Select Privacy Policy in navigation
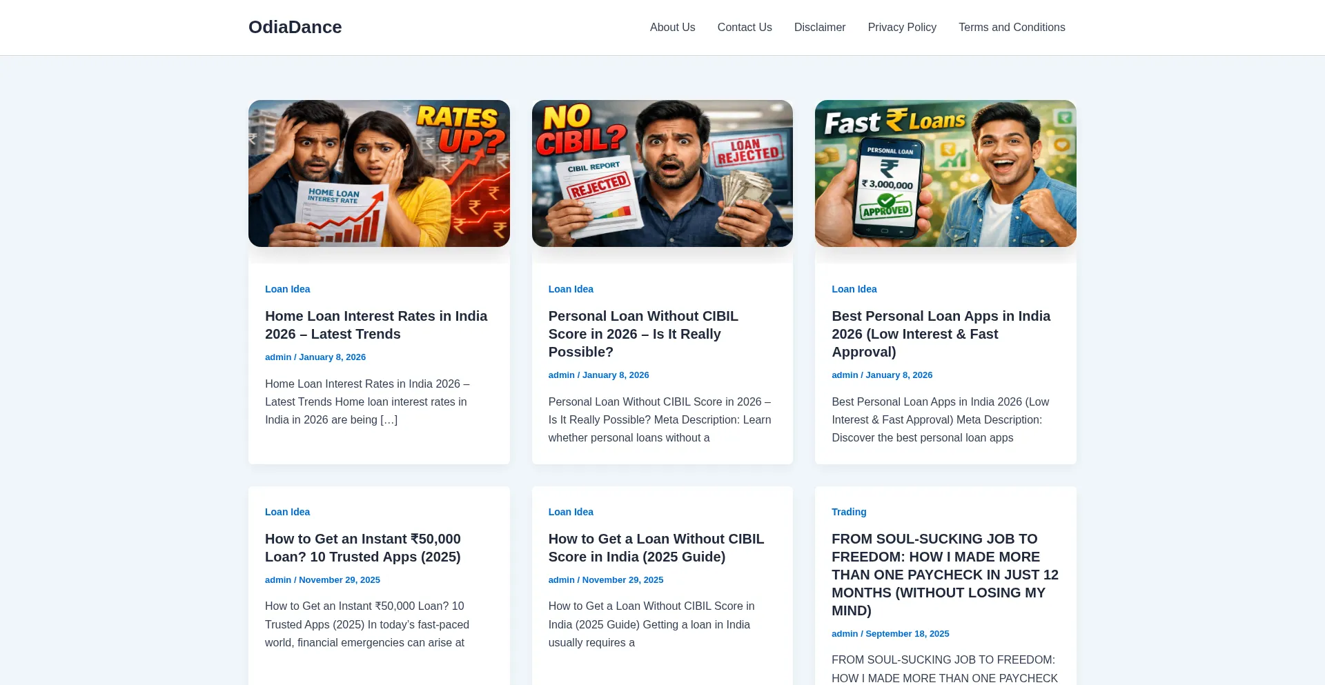The image size is (1325, 685). [x=901, y=27]
